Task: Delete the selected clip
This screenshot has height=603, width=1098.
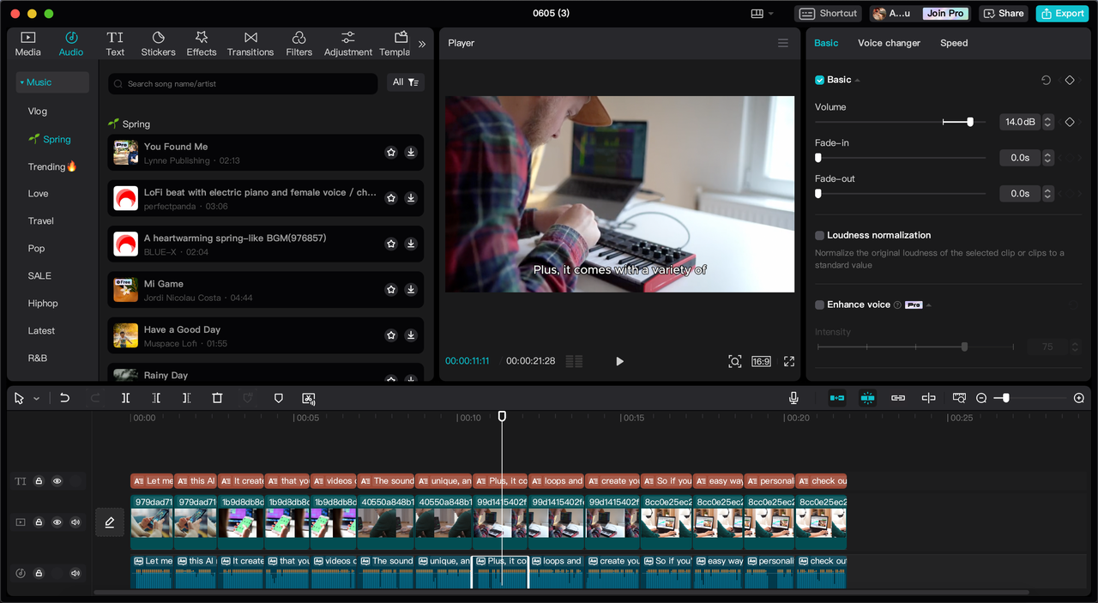Action: [x=217, y=398]
